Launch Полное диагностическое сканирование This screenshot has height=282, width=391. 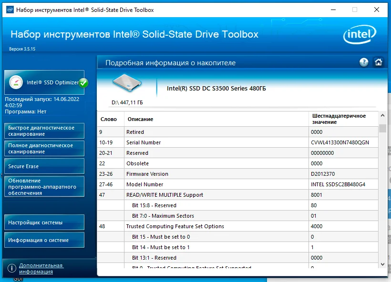tap(44, 148)
